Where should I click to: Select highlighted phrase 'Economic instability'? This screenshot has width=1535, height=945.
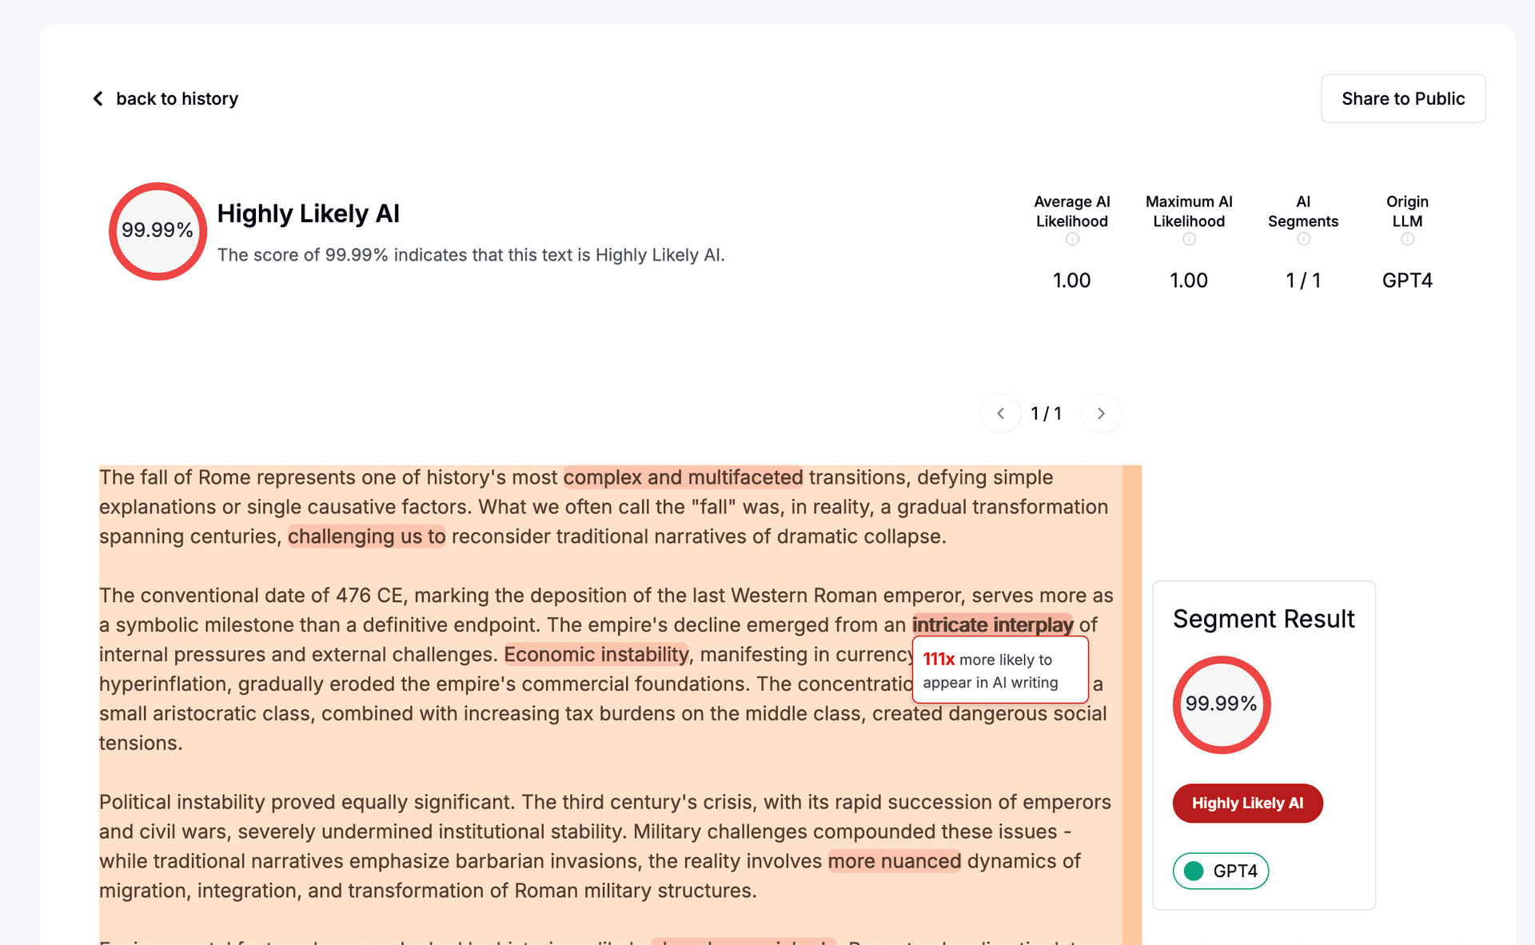click(x=596, y=654)
